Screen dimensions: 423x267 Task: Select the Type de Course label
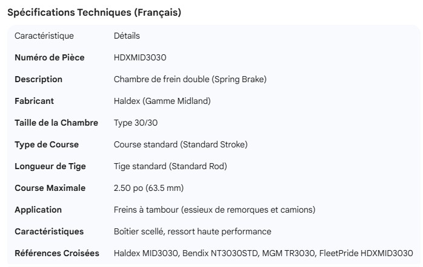click(47, 144)
